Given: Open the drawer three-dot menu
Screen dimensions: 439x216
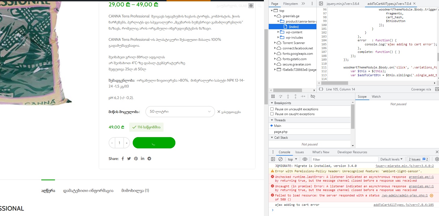Looking at the screenshot, I should pyautogui.click(x=273, y=152).
